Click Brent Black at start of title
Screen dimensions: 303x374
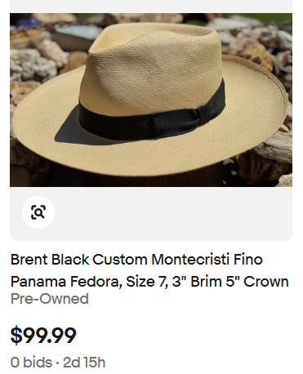[x=50, y=260]
